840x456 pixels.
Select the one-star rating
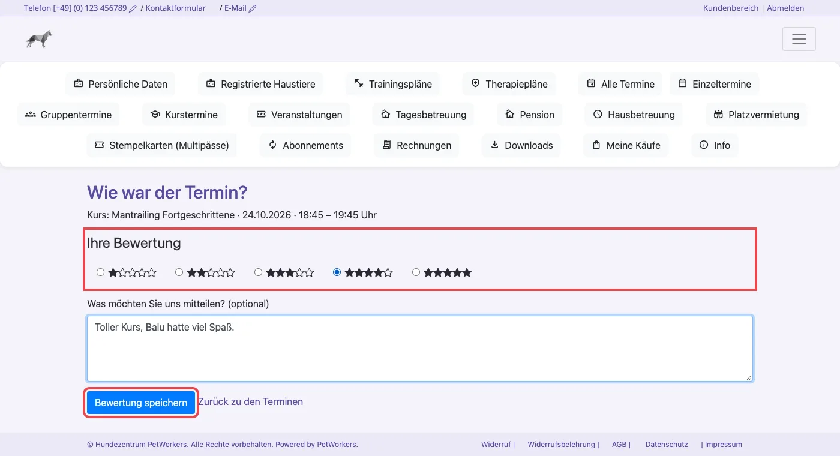[x=101, y=272]
